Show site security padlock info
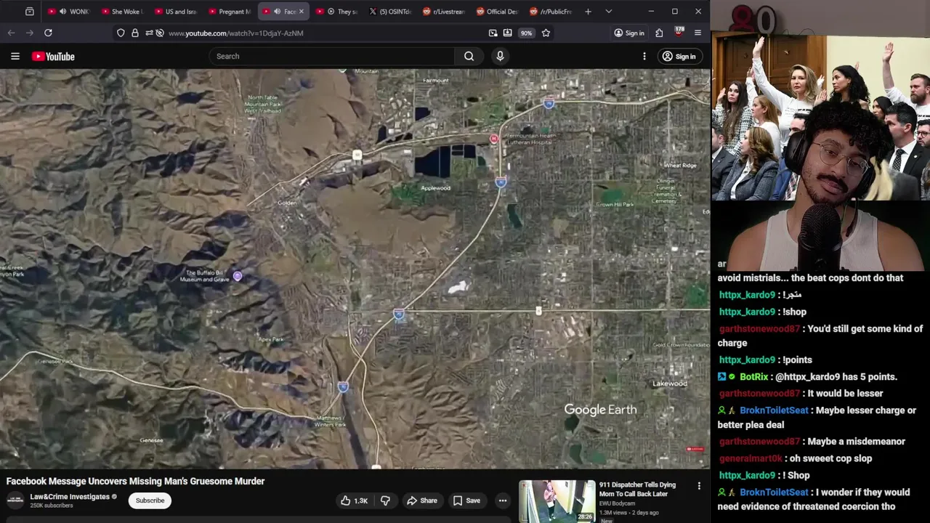Viewport: 930px width, 523px height. pos(134,33)
